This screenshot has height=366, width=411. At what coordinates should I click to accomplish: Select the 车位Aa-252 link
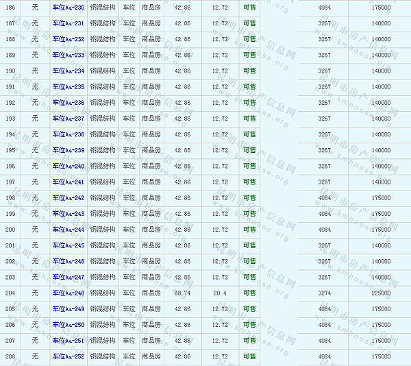pos(68,356)
